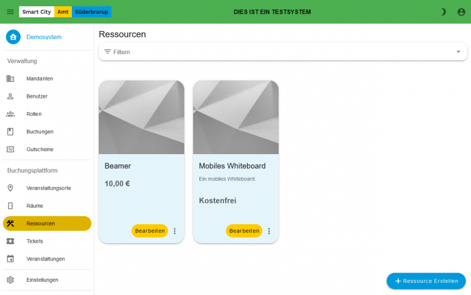Open more options for Mobiles Whiteboard
Image resolution: width=471 pixels, height=295 pixels.
[269, 231]
